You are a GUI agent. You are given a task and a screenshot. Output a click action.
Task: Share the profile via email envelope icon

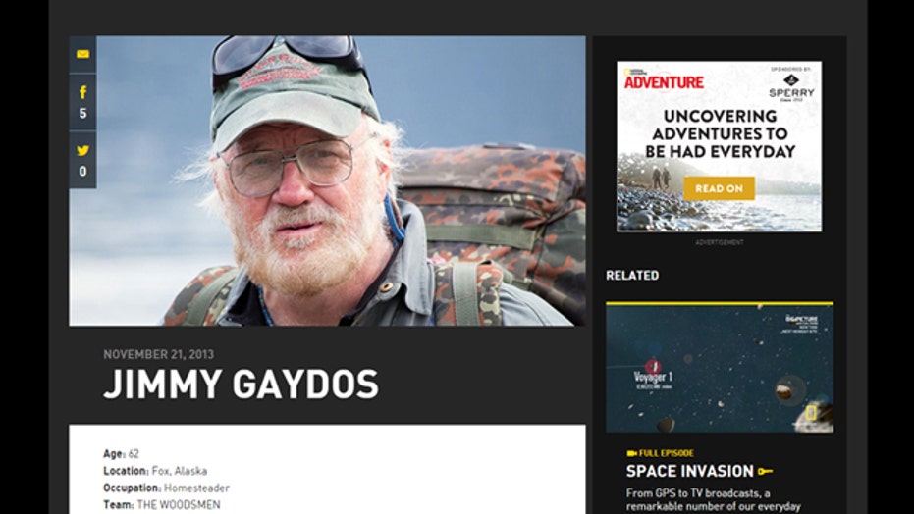[82, 54]
